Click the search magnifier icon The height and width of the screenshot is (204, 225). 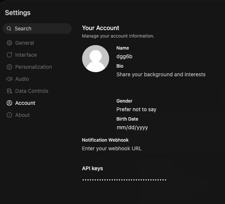[x=9, y=29]
